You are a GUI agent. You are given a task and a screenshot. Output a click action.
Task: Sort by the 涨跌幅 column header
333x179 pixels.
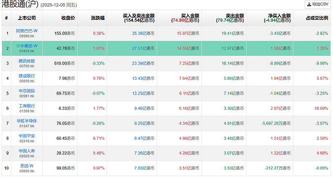point(98,18)
